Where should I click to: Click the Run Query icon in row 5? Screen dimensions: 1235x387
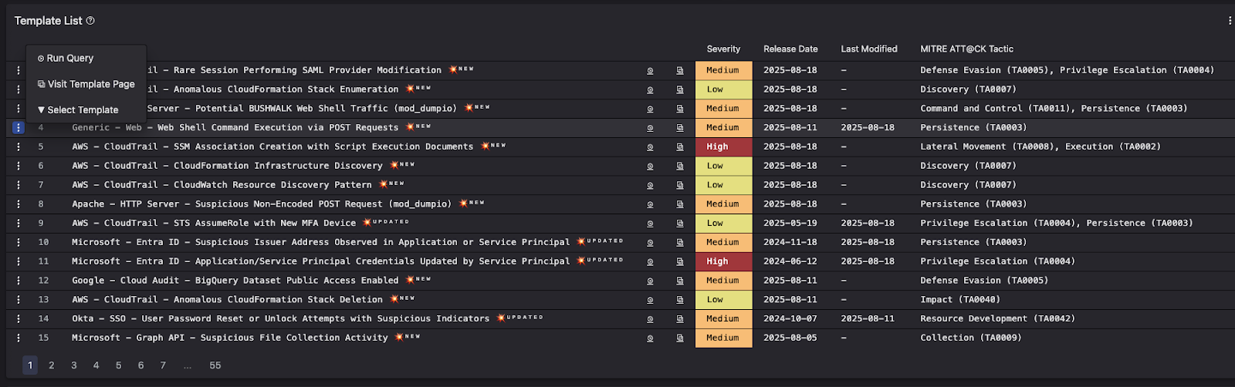pyautogui.click(x=650, y=147)
